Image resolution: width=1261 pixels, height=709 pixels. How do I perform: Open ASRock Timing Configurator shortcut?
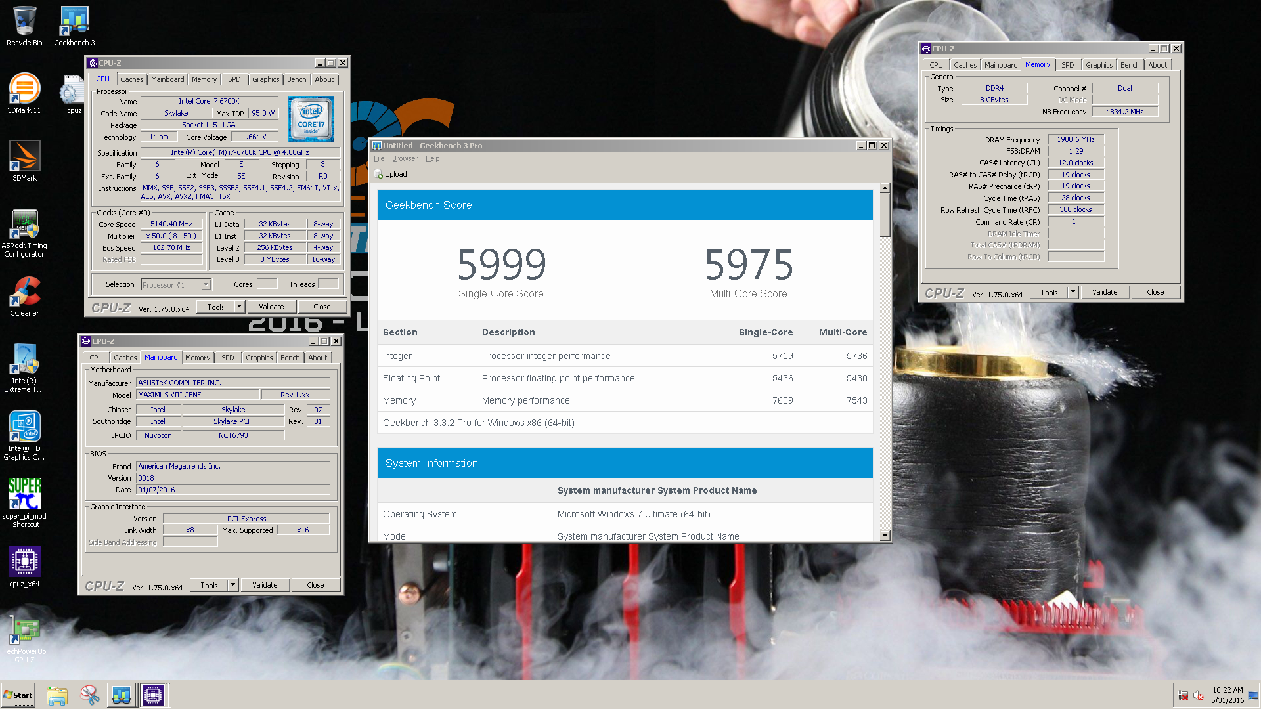pos(24,234)
